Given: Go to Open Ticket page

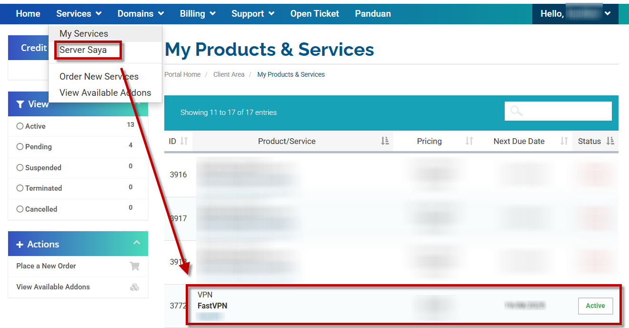Looking at the screenshot, I should [x=315, y=14].
